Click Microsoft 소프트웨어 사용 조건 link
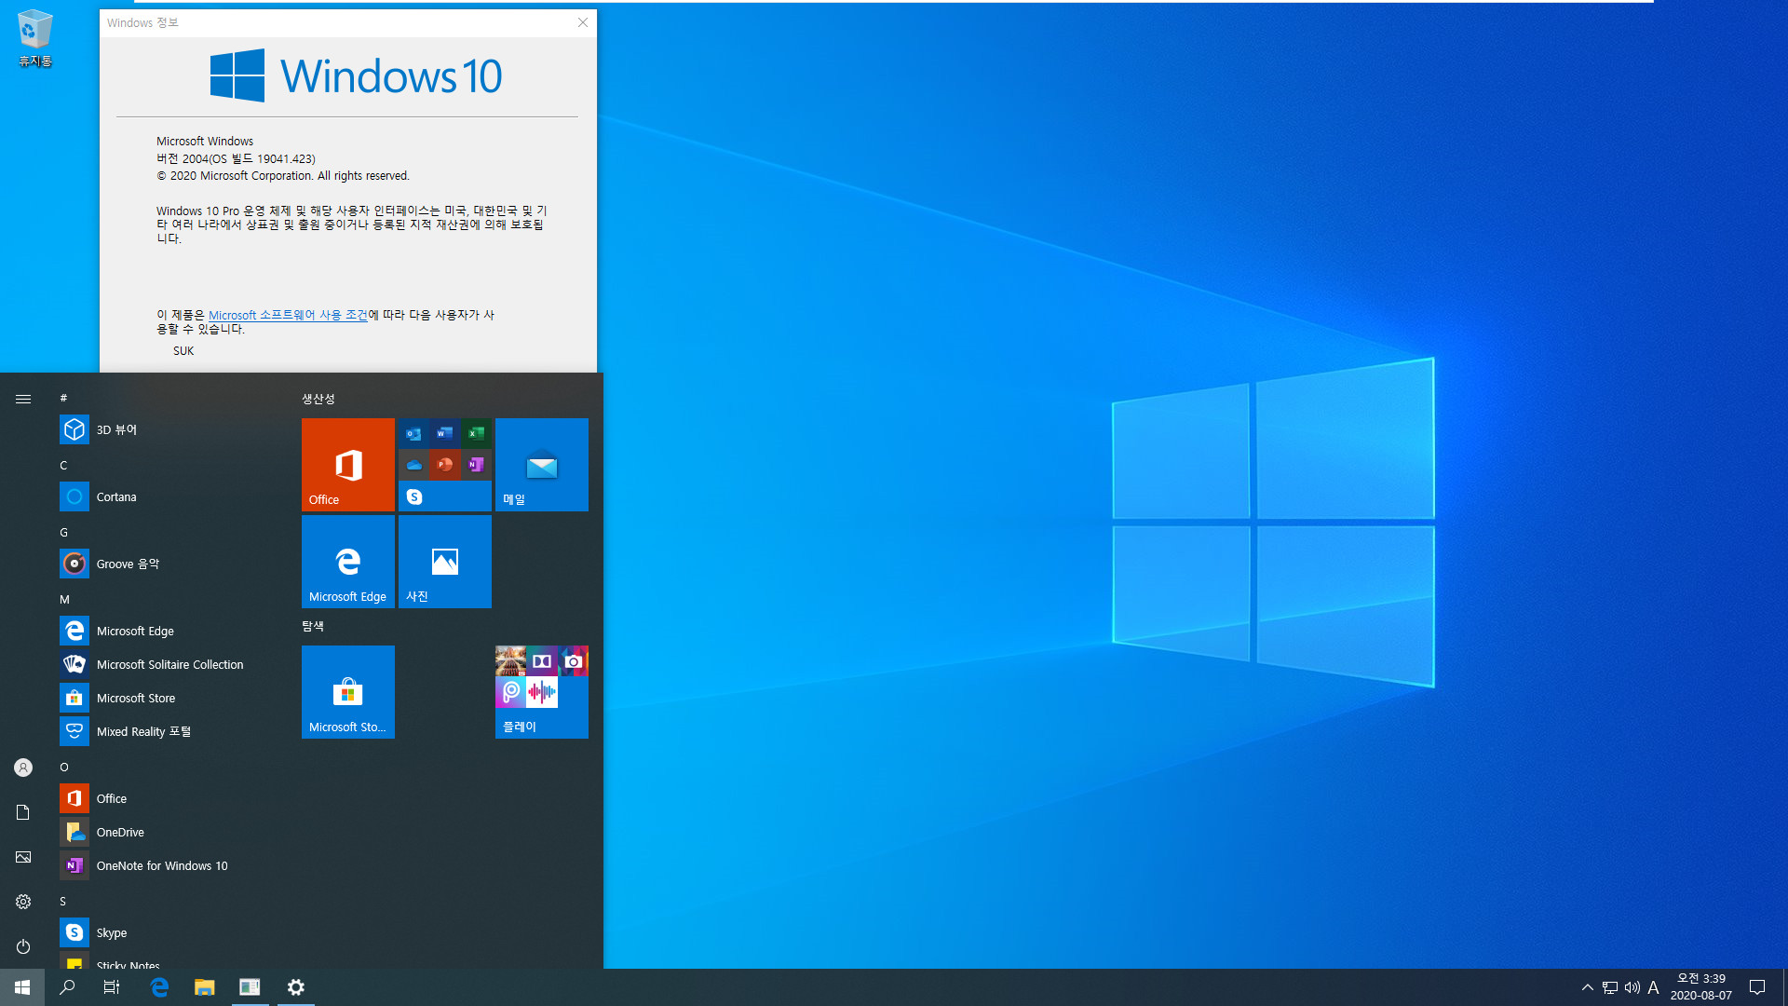 click(288, 315)
